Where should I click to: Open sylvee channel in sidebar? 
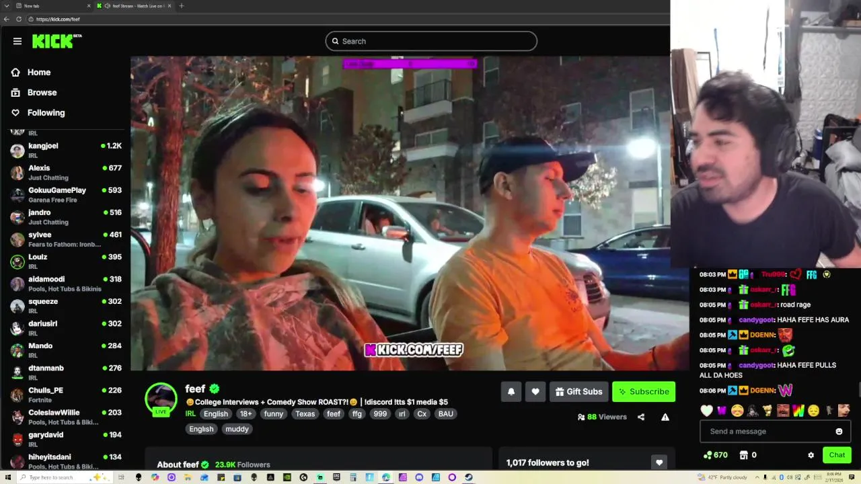coord(65,239)
